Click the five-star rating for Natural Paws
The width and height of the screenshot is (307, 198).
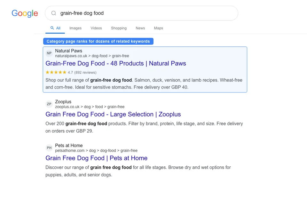[x=56, y=72]
